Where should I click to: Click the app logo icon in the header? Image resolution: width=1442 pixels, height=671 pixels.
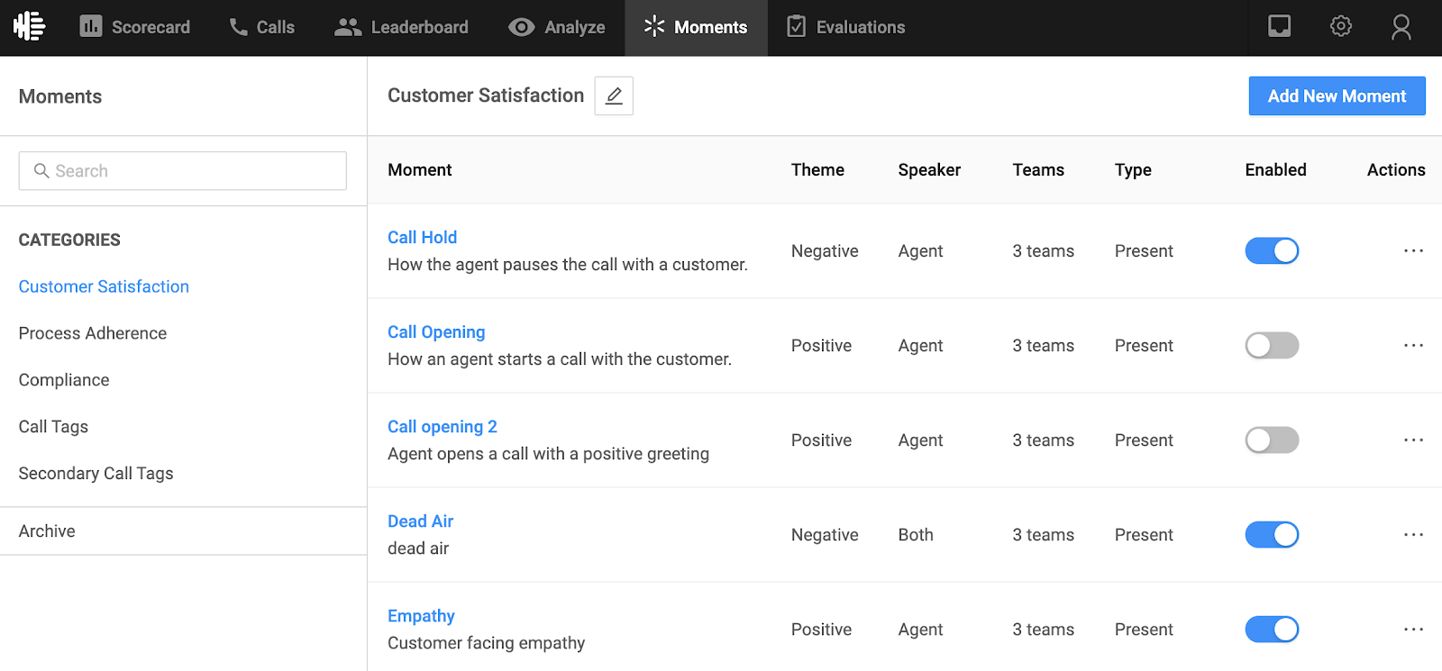30,27
